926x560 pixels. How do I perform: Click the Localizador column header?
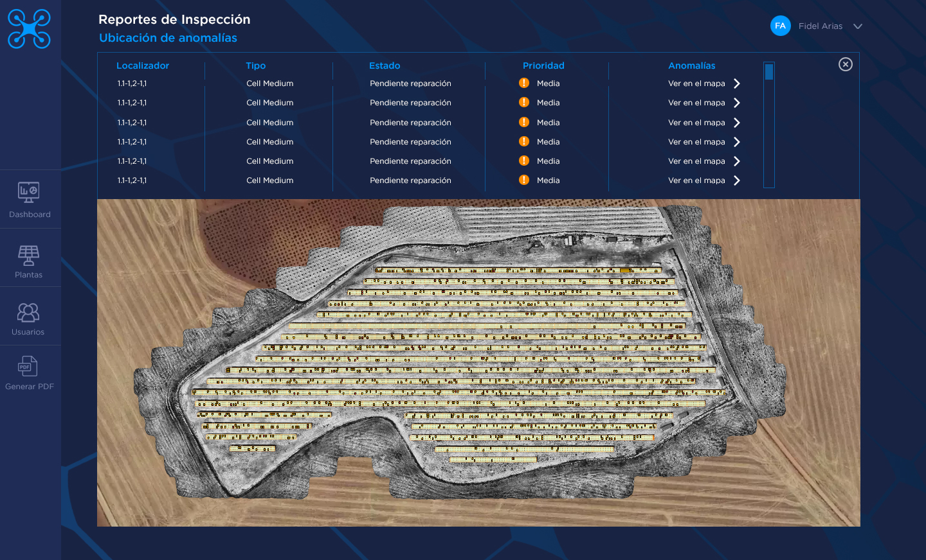tap(143, 66)
